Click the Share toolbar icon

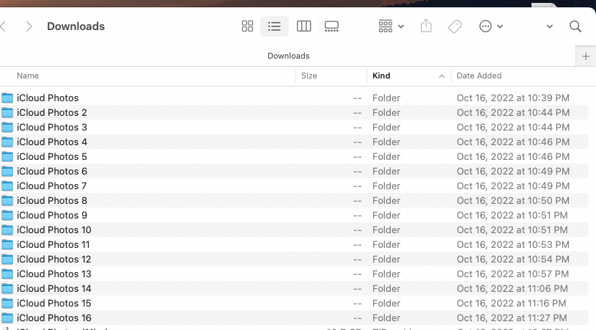pos(426,26)
